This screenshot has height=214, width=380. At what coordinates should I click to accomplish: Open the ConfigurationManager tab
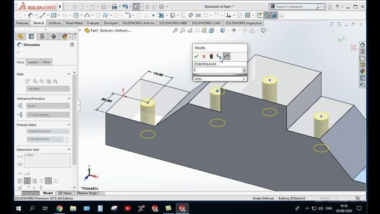(42, 36)
